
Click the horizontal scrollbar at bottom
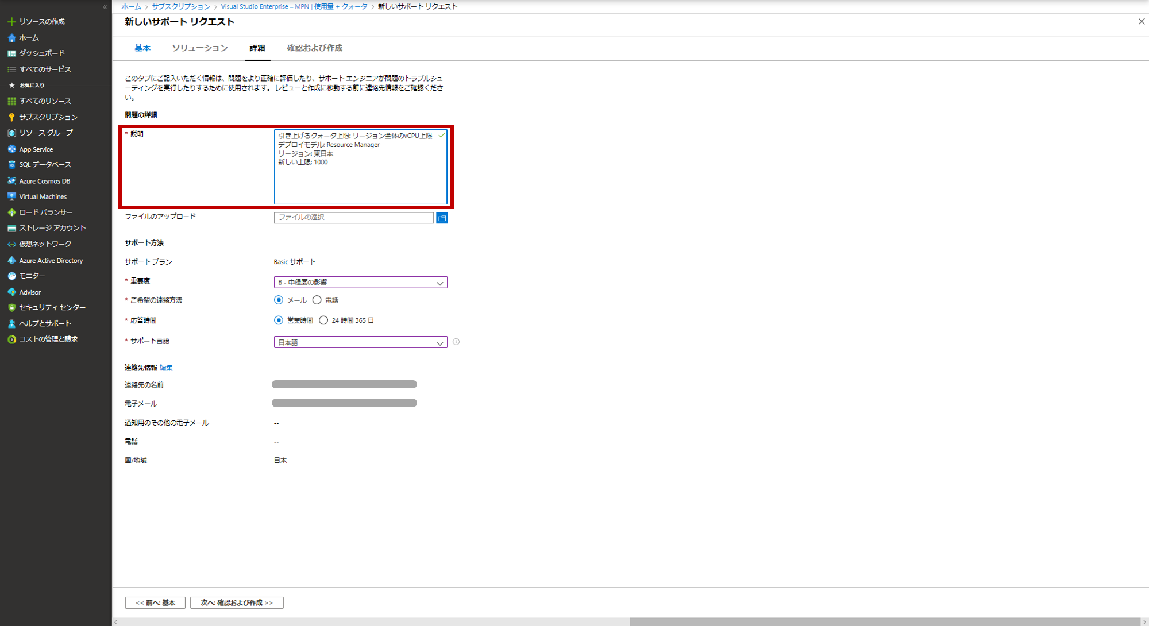(885, 621)
